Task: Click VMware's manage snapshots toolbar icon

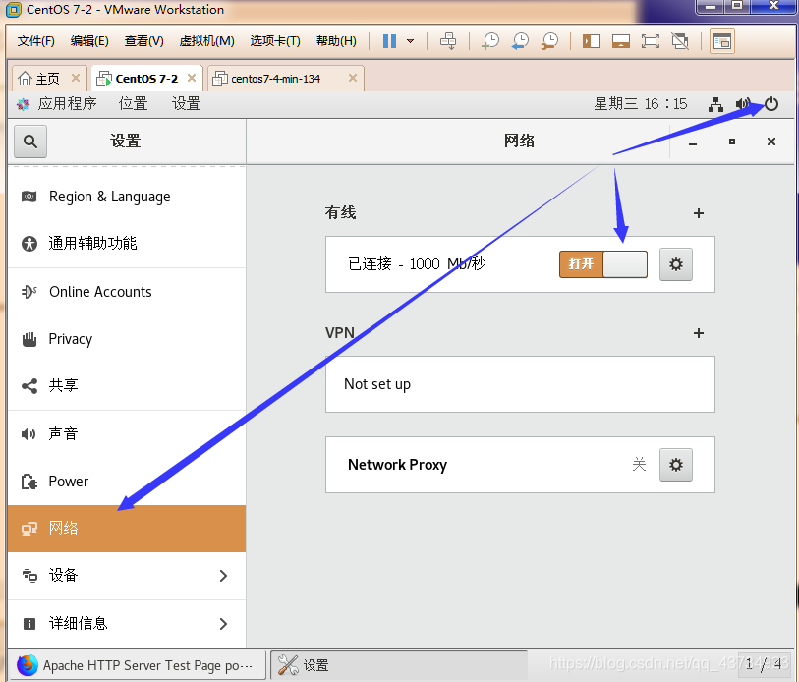Action: click(549, 41)
